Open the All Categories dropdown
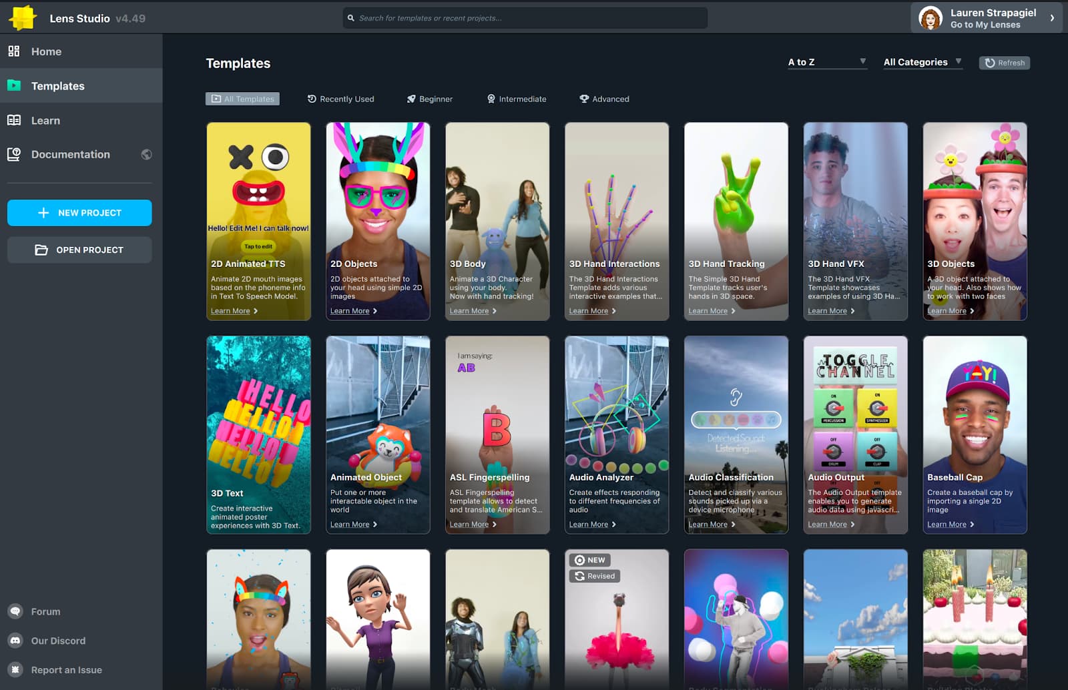 922,62
